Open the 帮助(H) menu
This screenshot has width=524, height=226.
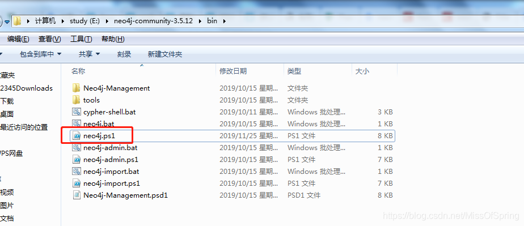pos(113,39)
